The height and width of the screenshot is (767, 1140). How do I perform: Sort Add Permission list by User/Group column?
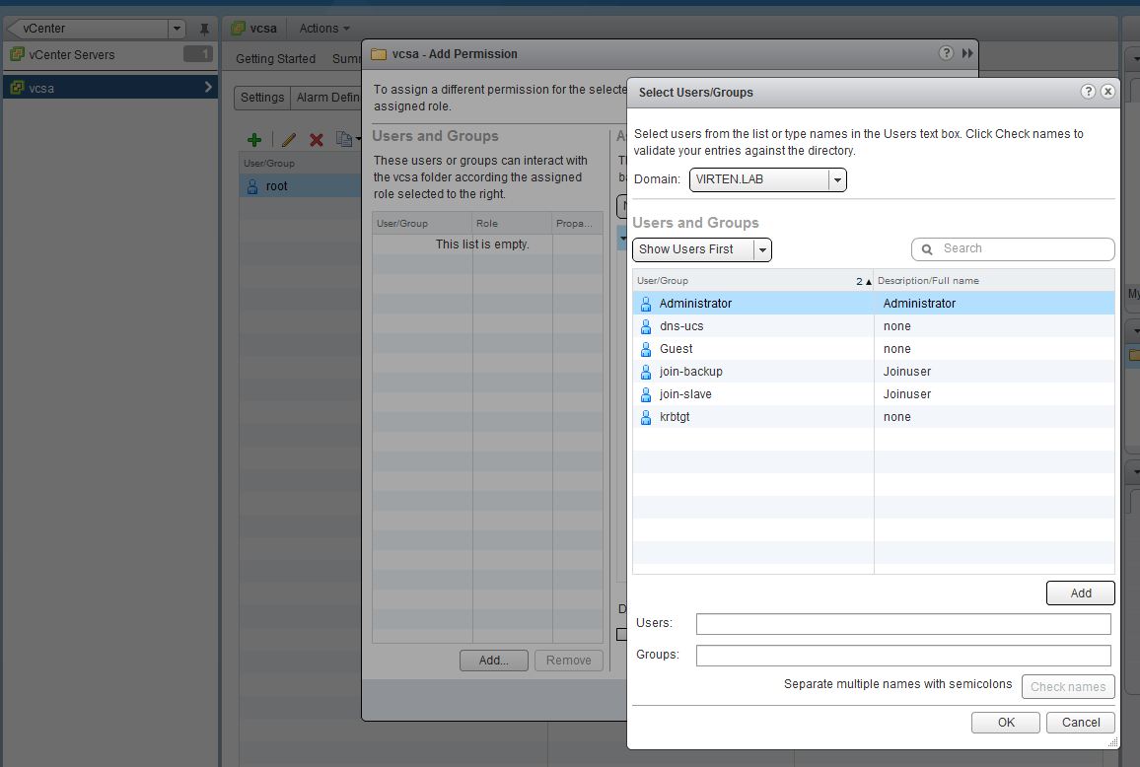coord(422,223)
